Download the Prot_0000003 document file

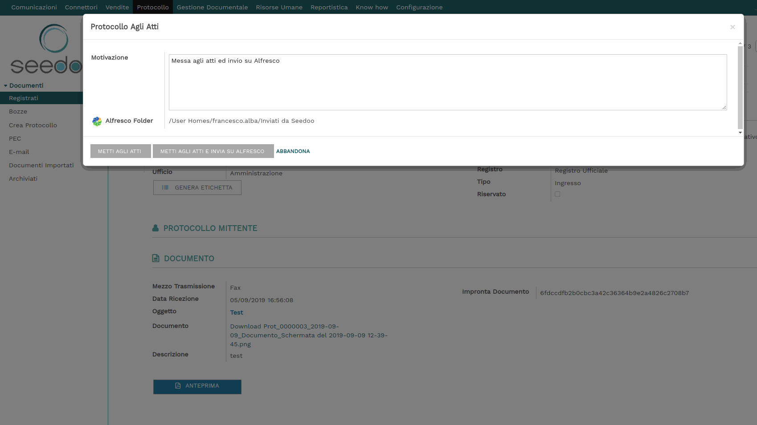tap(309, 335)
